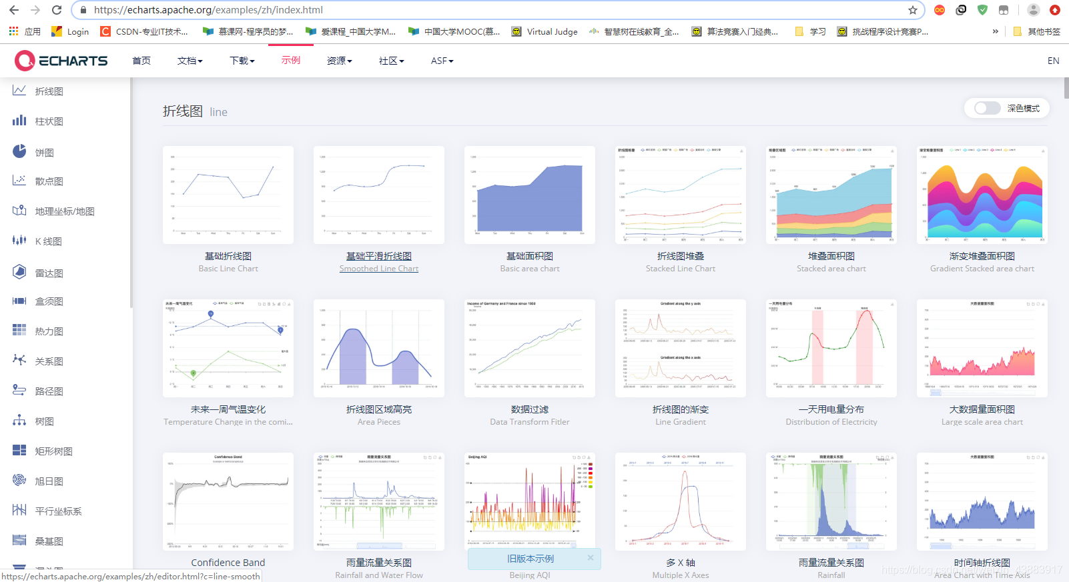Click the browser address bar
Image resolution: width=1069 pixels, height=582 pixels.
(x=497, y=10)
